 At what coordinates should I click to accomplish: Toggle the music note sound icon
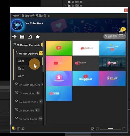pos(23,129)
